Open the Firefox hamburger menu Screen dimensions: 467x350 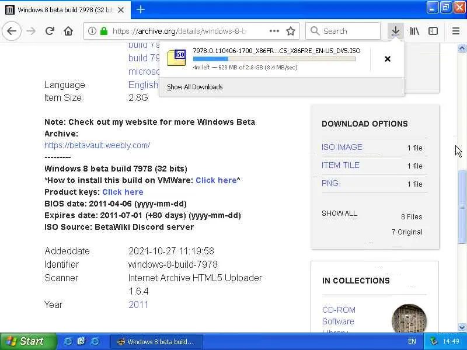(x=456, y=31)
